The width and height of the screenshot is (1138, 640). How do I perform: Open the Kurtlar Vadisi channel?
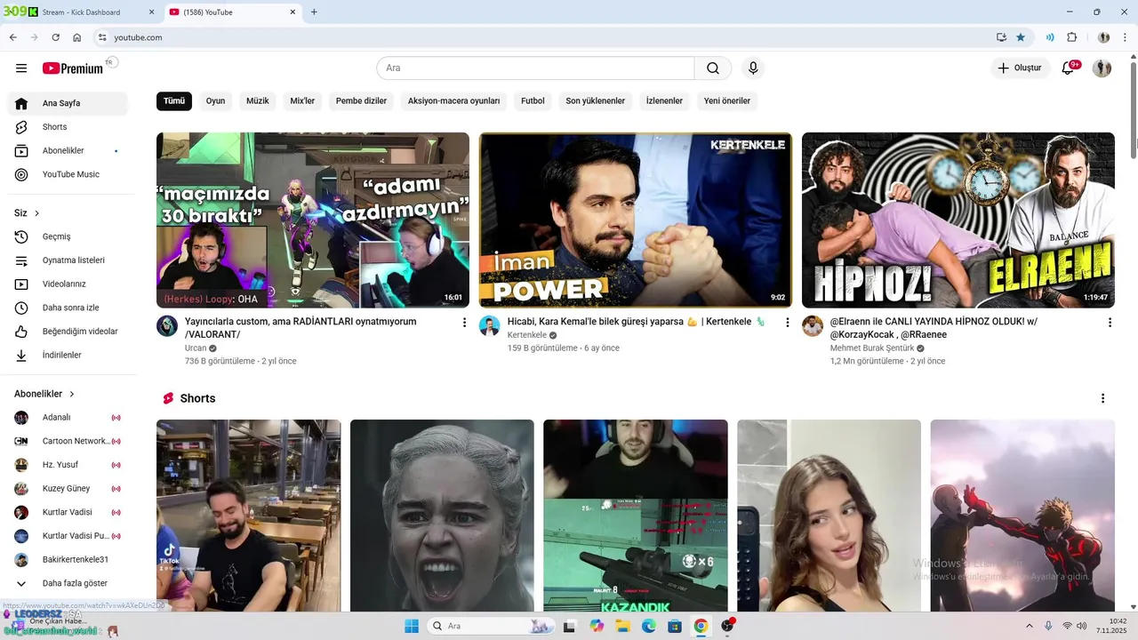[x=68, y=512]
